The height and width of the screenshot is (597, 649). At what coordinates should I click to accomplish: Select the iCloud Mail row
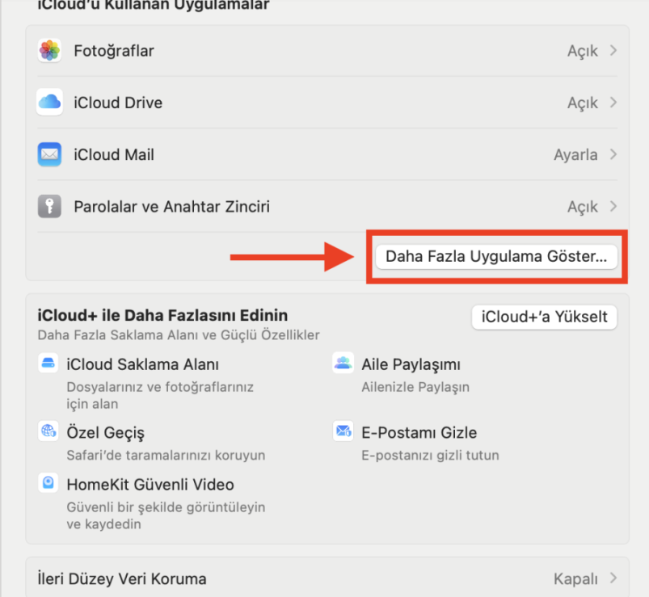pyautogui.click(x=323, y=154)
